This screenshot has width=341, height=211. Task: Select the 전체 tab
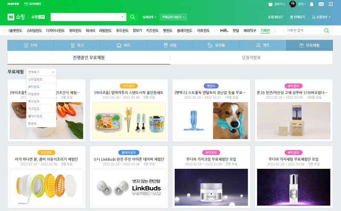30,45
